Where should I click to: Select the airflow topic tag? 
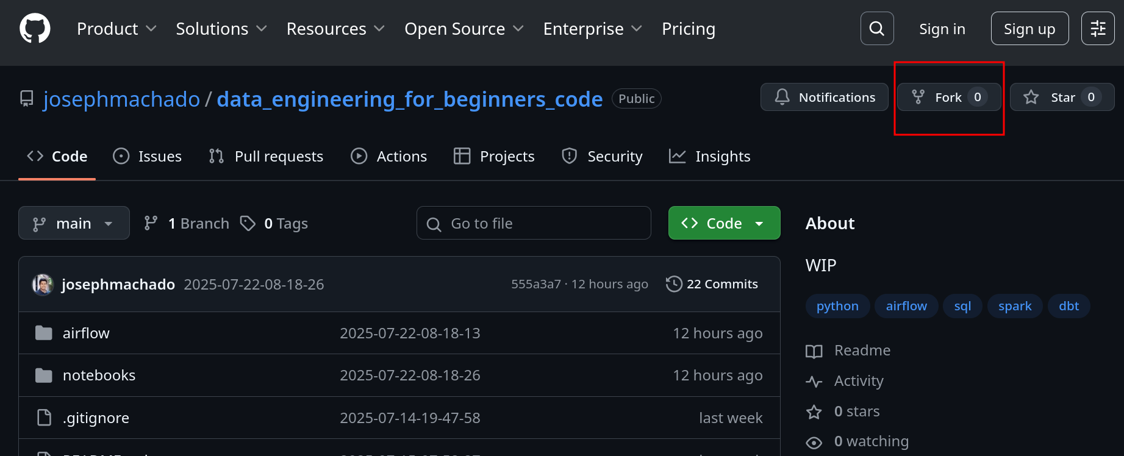point(906,306)
